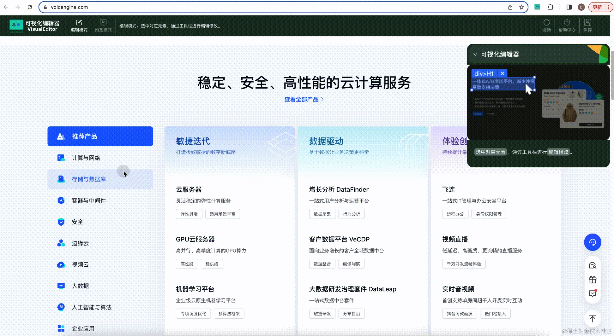This screenshot has height=336, width=614.
Task: Click the guide preview thumbnail image
Action: pos(538,102)
